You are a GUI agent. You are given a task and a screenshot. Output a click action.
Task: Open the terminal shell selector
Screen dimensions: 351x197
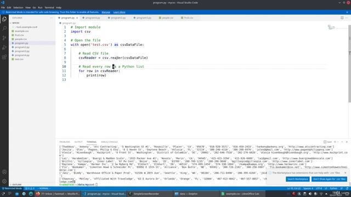[x=328, y=142]
